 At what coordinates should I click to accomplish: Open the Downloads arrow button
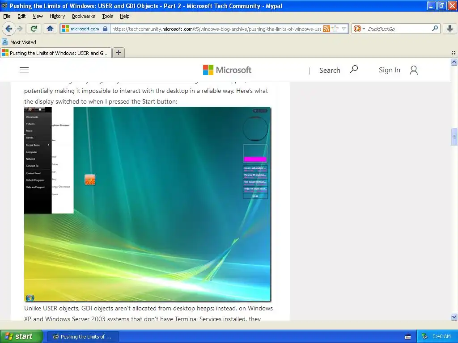450,29
